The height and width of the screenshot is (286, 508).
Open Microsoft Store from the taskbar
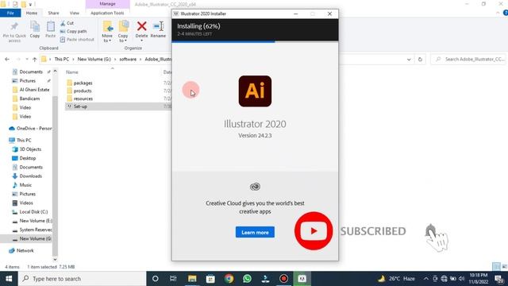210,279
